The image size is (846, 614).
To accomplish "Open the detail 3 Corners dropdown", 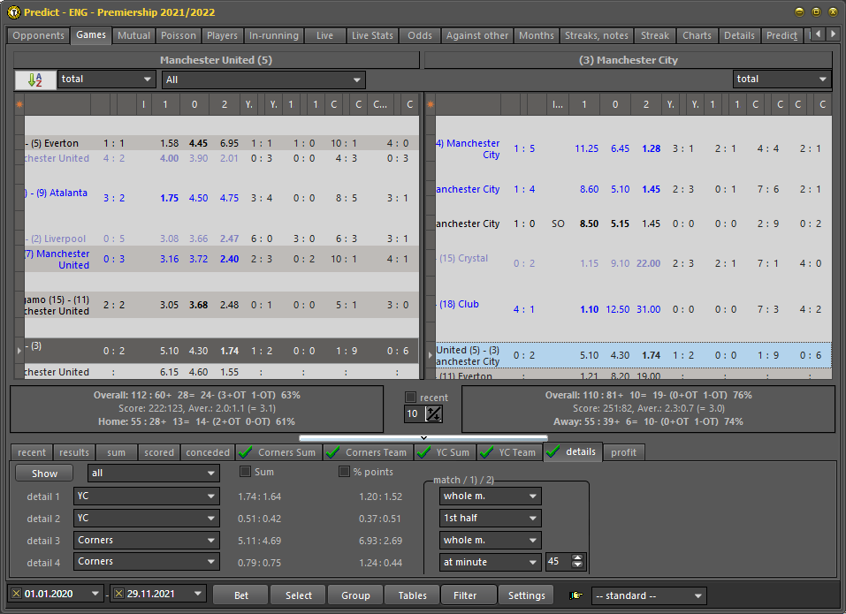I will coord(146,540).
